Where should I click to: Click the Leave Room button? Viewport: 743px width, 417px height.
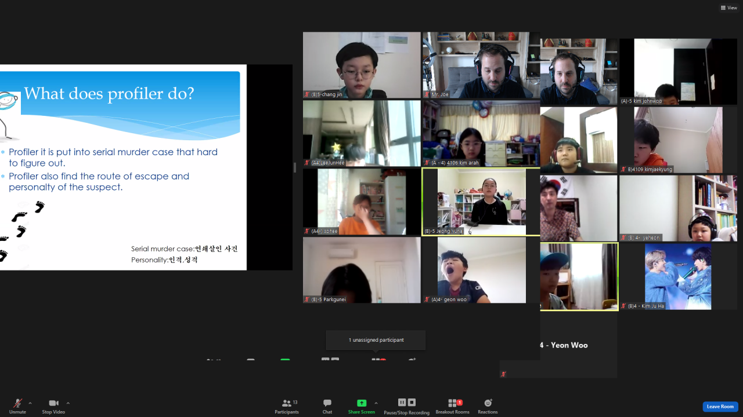[720, 407]
